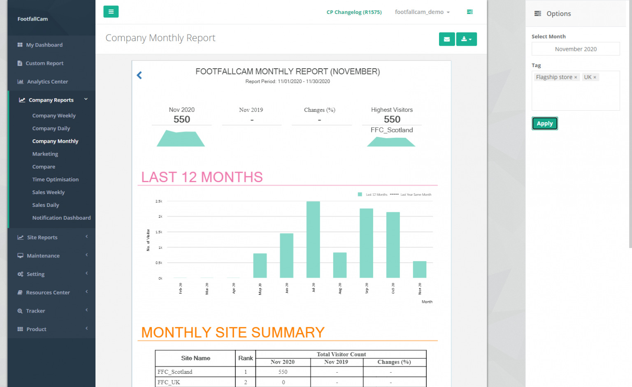This screenshot has height=387, width=632.
Task: Expand the Maintenance menu
Action: [51, 256]
